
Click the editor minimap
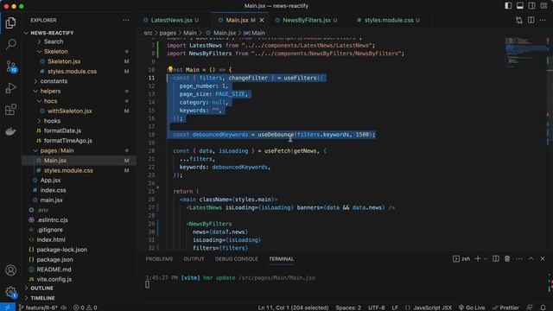[x=526, y=53]
